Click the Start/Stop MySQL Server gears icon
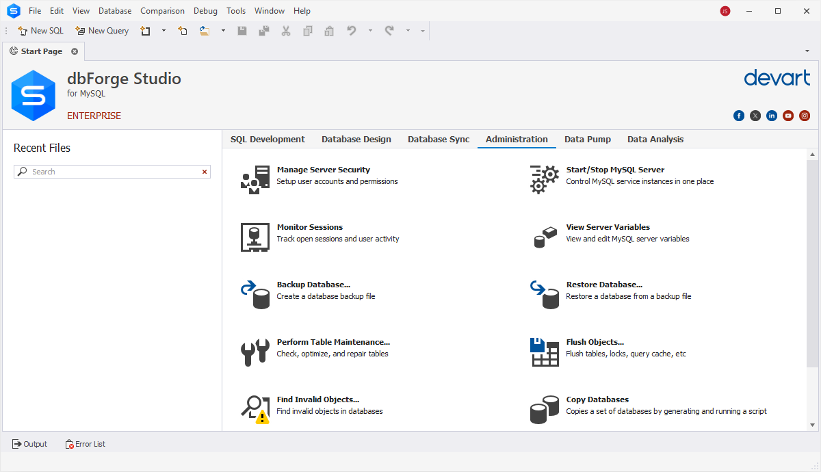The width and height of the screenshot is (821, 472). (x=545, y=179)
